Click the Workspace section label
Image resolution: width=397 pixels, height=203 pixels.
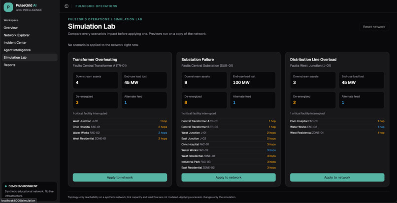(x=11, y=20)
